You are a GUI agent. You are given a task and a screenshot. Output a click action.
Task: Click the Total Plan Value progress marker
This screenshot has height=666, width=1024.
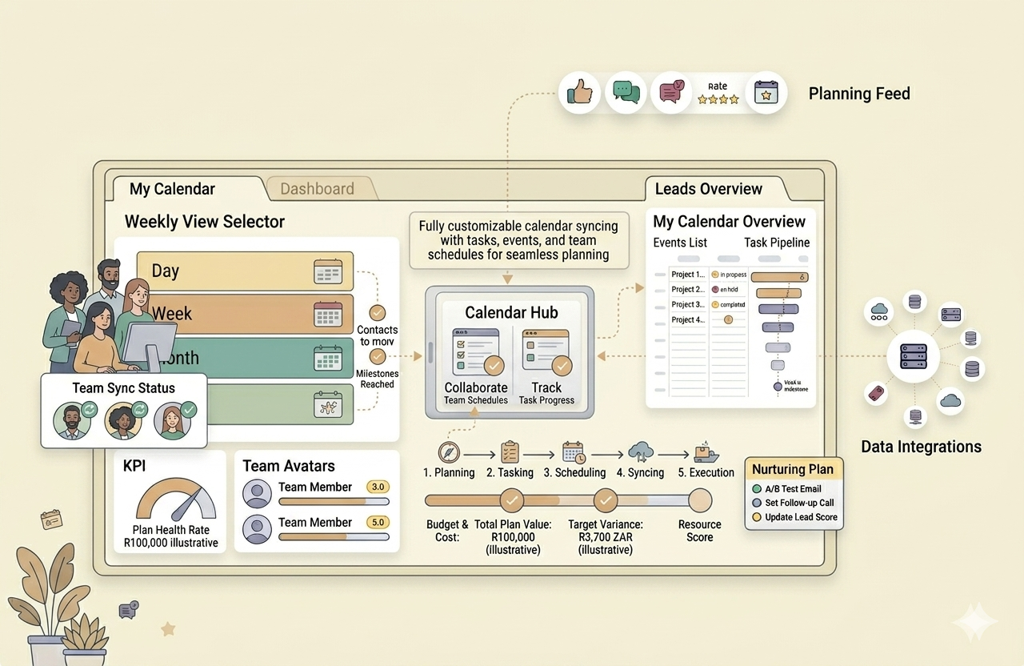tap(512, 501)
